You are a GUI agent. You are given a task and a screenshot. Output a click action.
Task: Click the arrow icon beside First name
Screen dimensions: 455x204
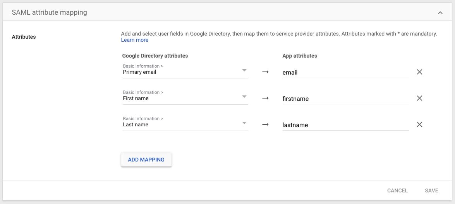(265, 99)
